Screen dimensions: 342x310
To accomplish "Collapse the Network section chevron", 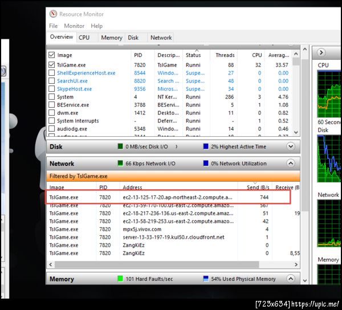I will 291,163.
